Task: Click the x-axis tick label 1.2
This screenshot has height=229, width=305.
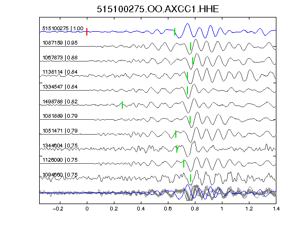Action: (249, 209)
